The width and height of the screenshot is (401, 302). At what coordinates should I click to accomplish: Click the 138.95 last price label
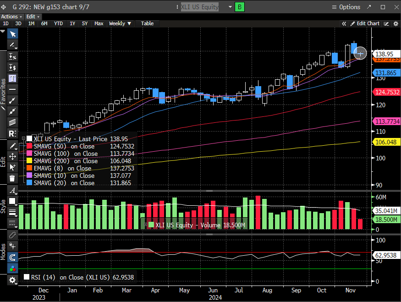point(386,54)
